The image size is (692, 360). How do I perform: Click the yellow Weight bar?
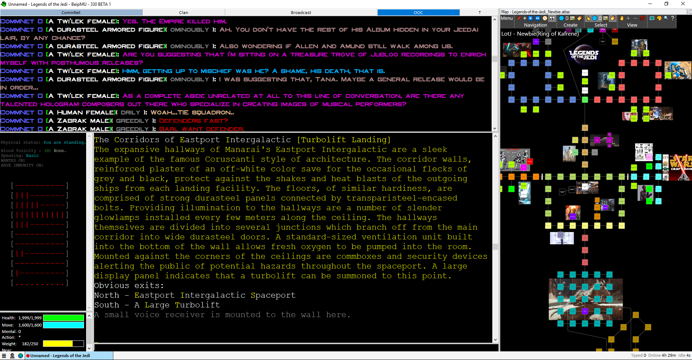(x=63, y=344)
